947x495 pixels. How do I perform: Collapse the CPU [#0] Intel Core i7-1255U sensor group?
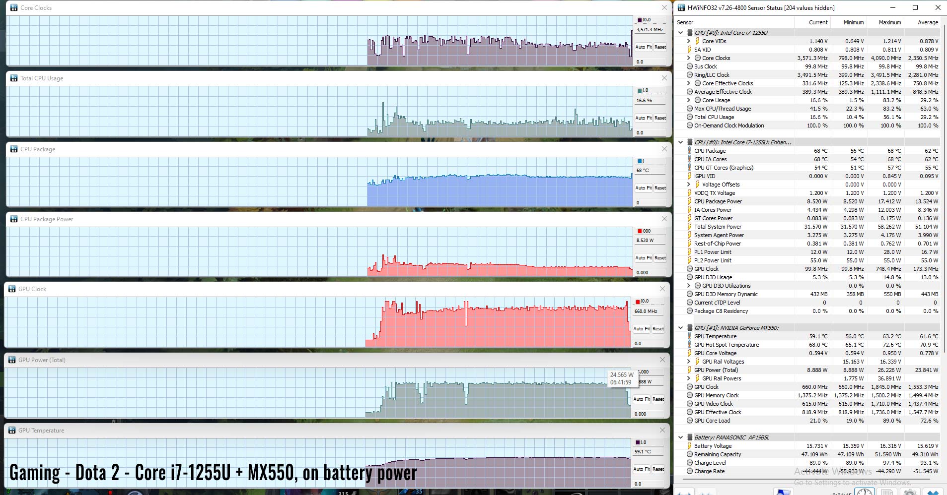[x=681, y=33]
